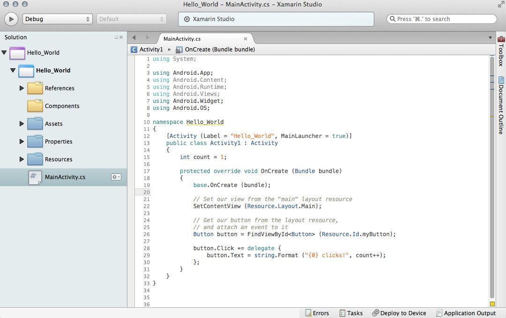Close the MainActivity.cs tab
Viewport: 506px width, 318px height.
click(x=245, y=39)
